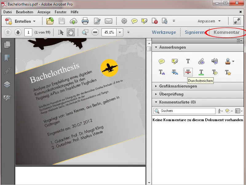Click the delete page icon with red X

click(155, 21)
